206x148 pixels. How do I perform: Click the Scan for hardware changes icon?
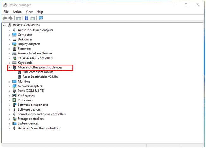40,18
